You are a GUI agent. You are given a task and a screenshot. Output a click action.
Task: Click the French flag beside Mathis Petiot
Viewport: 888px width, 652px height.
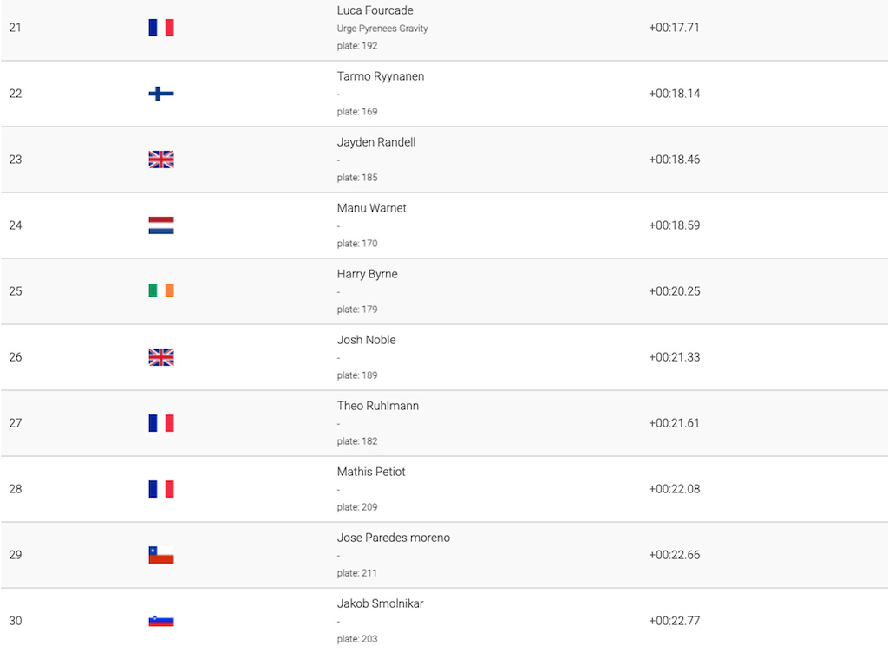160,489
